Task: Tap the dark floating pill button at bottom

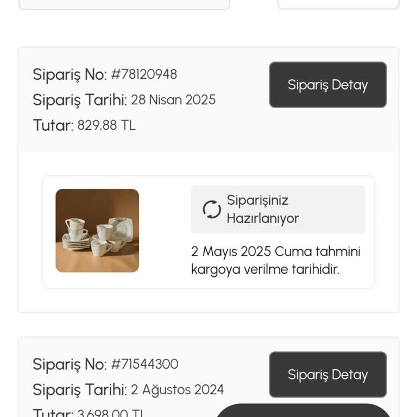Action: click(x=303, y=411)
